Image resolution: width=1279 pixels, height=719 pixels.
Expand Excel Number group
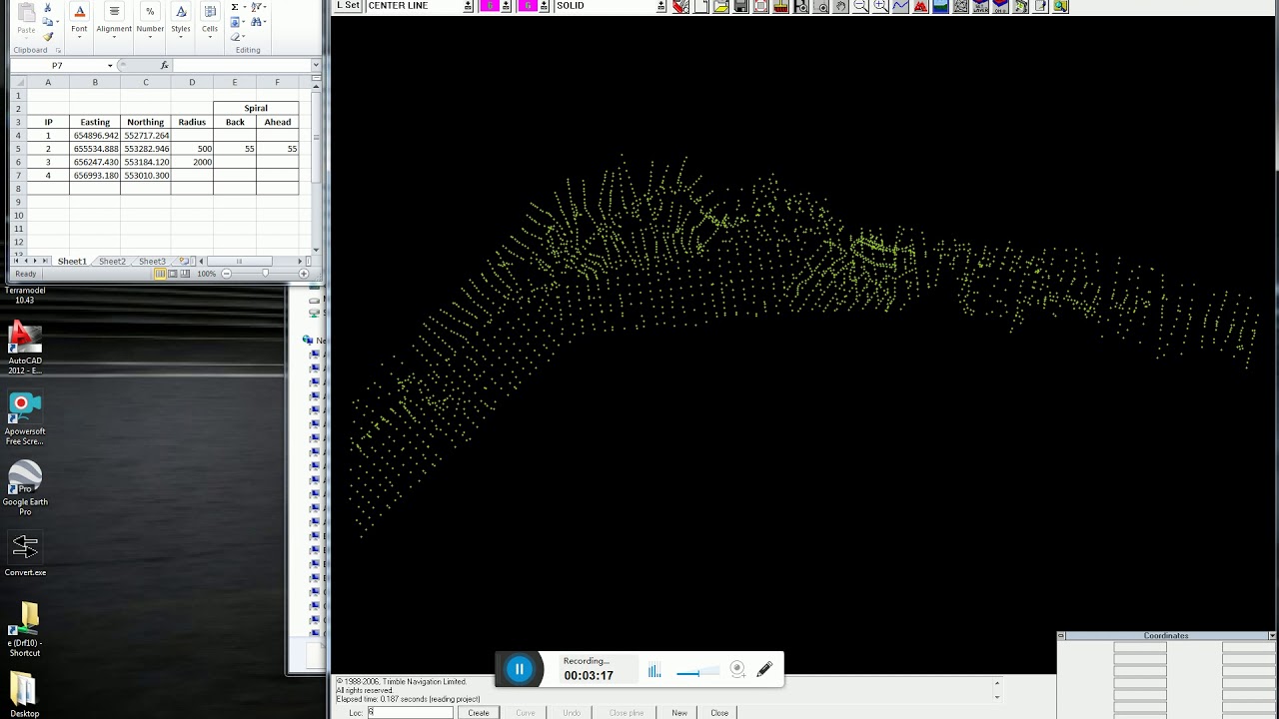click(x=150, y=20)
